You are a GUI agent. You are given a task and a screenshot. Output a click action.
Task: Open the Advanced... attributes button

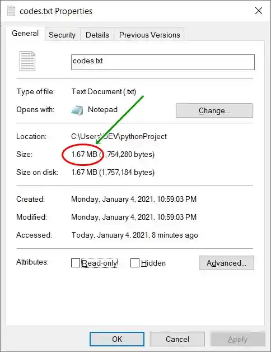click(x=227, y=263)
